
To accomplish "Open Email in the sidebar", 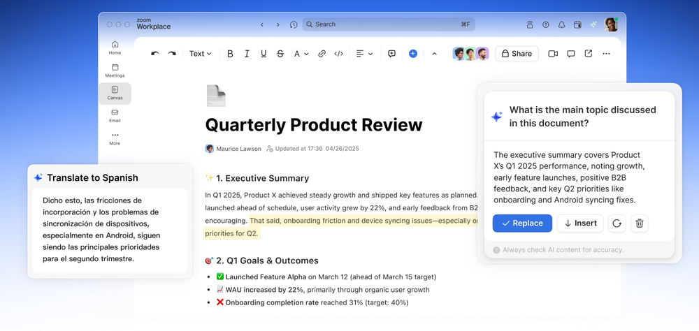I will [x=115, y=116].
